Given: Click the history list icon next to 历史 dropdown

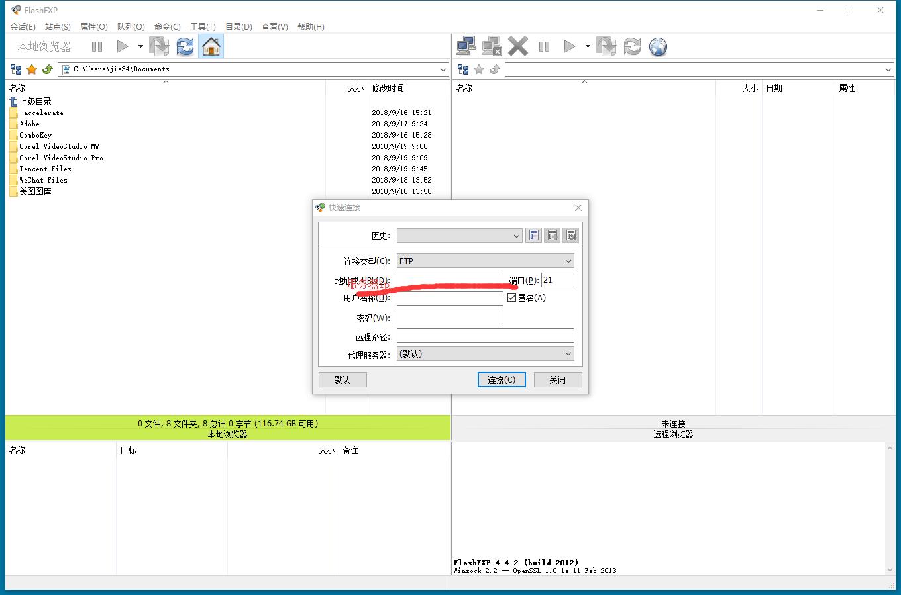Looking at the screenshot, I should click(x=533, y=235).
